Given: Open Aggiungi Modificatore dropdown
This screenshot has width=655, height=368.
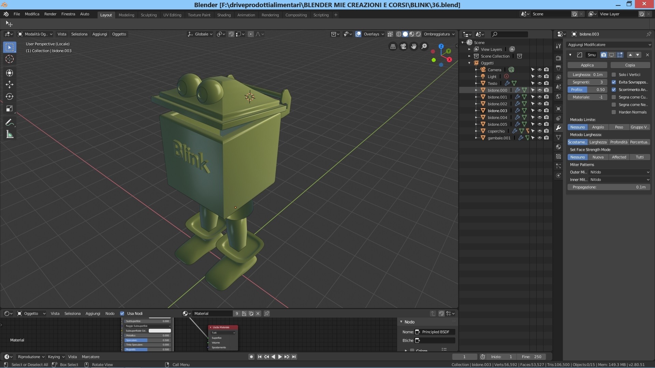Looking at the screenshot, I should 609,45.
